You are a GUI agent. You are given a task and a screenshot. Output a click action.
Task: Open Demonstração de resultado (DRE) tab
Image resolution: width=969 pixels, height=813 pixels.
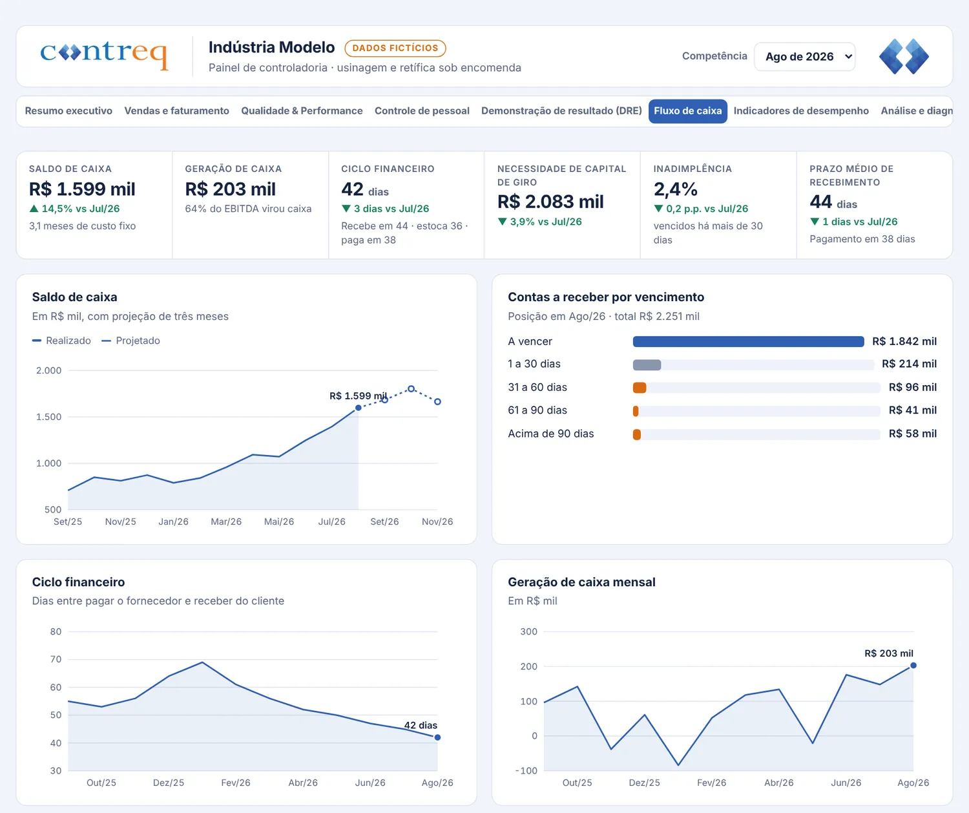tap(561, 111)
